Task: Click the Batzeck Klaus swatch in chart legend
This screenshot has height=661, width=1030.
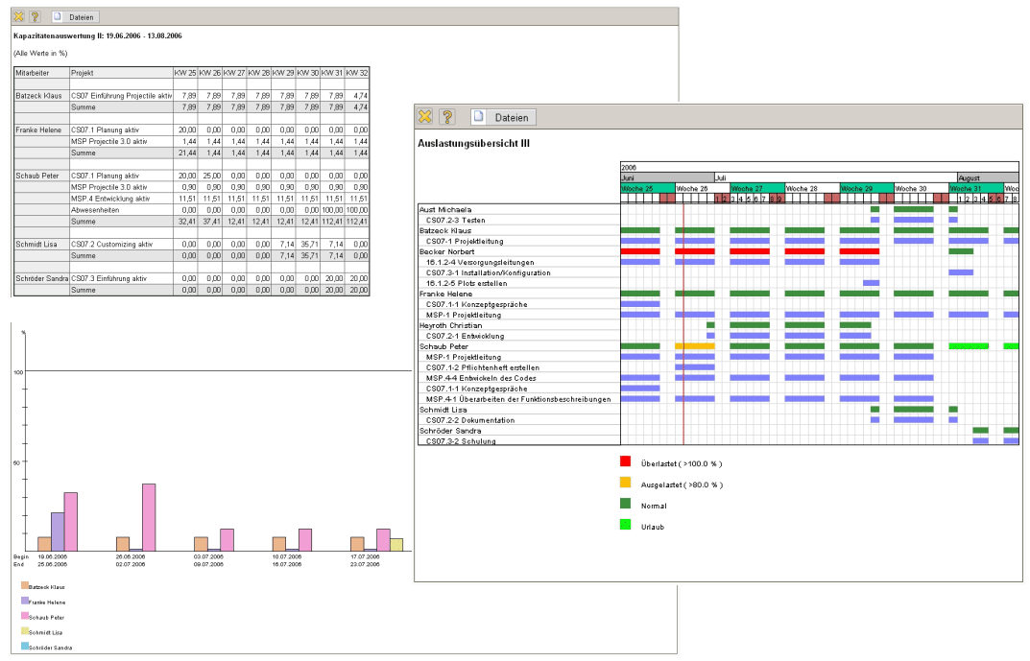Action: pyautogui.click(x=24, y=585)
